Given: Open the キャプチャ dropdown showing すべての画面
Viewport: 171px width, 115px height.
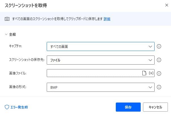Looking at the screenshot, I should pos(101,46).
